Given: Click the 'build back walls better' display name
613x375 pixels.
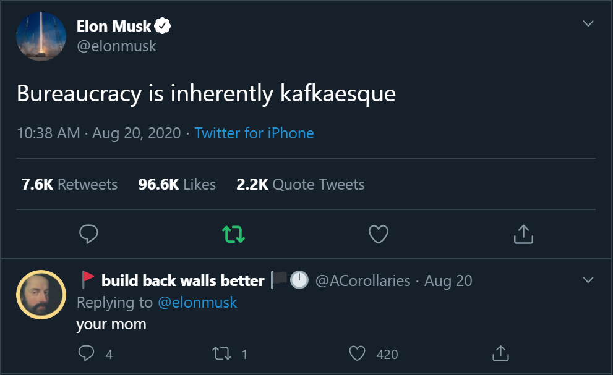Looking at the screenshot, I should coord(182,281).
